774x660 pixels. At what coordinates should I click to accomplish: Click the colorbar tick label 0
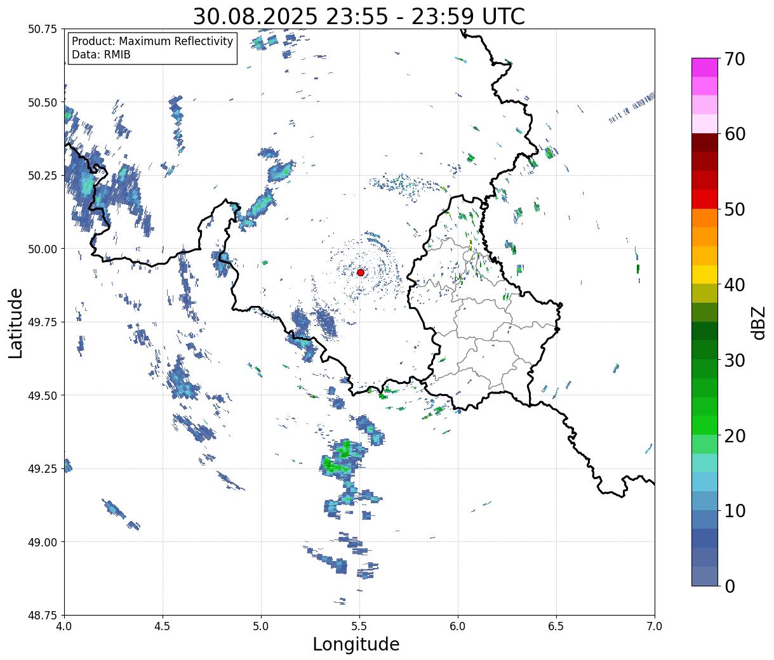click(x=729, y=586)
